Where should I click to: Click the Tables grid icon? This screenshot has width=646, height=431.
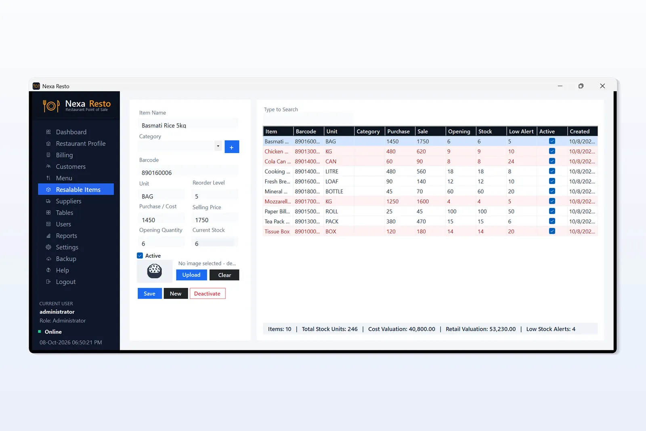(x=48, y=212)
